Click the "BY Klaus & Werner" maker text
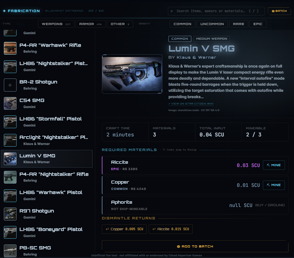294x258 pixels. click(192, 57)
